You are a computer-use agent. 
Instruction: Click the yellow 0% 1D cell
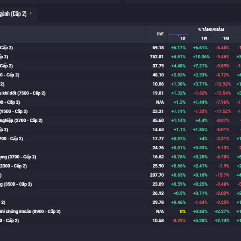click(183, 211)
